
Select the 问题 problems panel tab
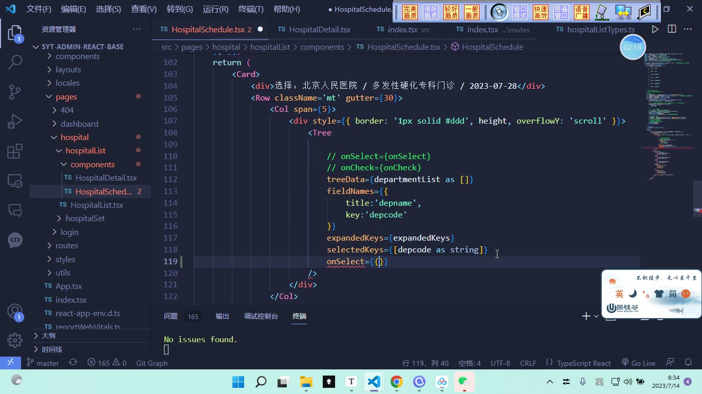point(171,316)
